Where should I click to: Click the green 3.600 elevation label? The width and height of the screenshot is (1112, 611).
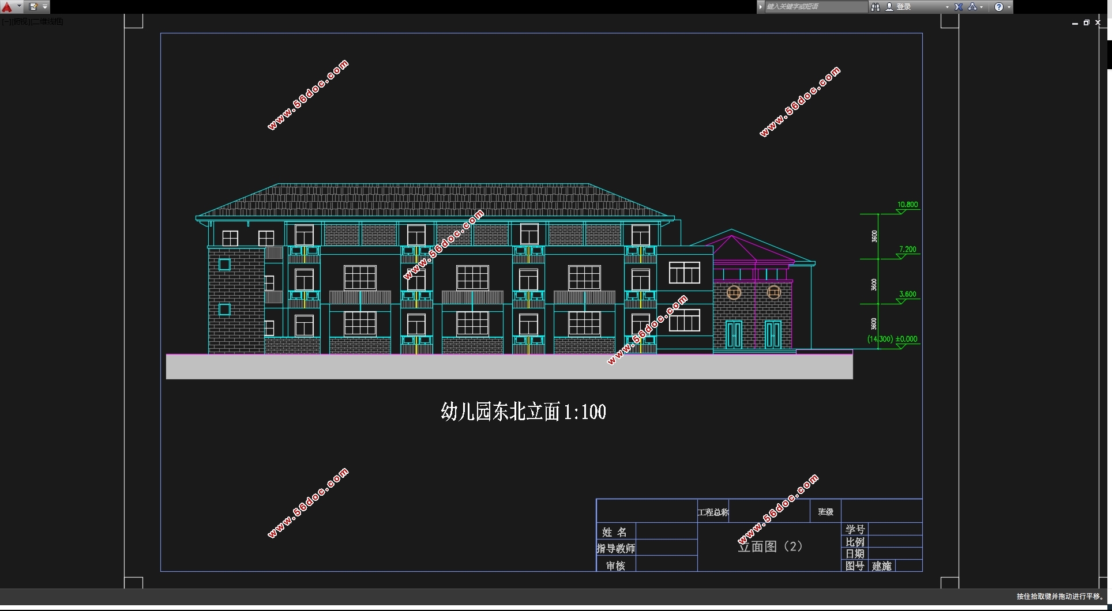(x=908, y=294)
